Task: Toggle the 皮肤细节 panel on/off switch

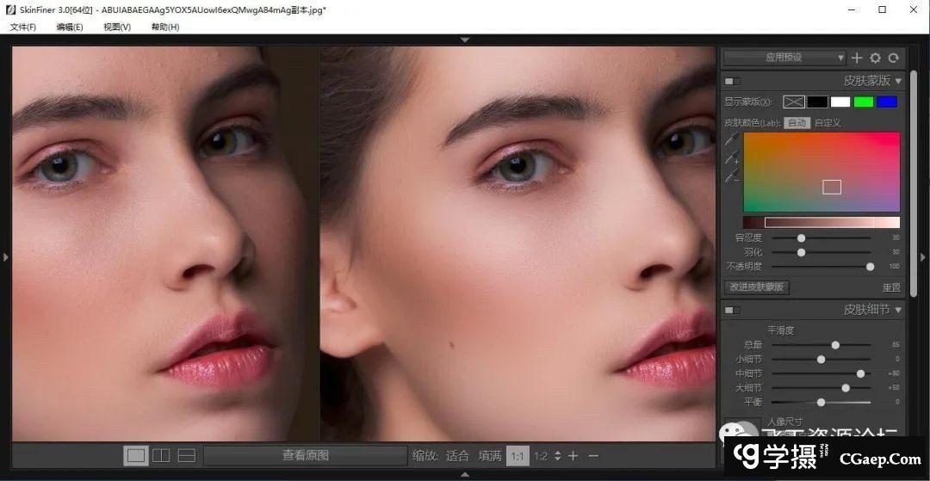Action: [x=732, y=310]
